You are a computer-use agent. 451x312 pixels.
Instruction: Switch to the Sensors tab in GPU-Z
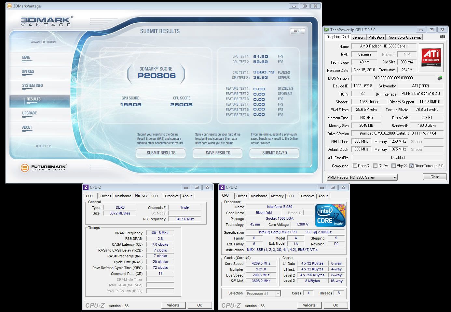click(x=359, y=37)
